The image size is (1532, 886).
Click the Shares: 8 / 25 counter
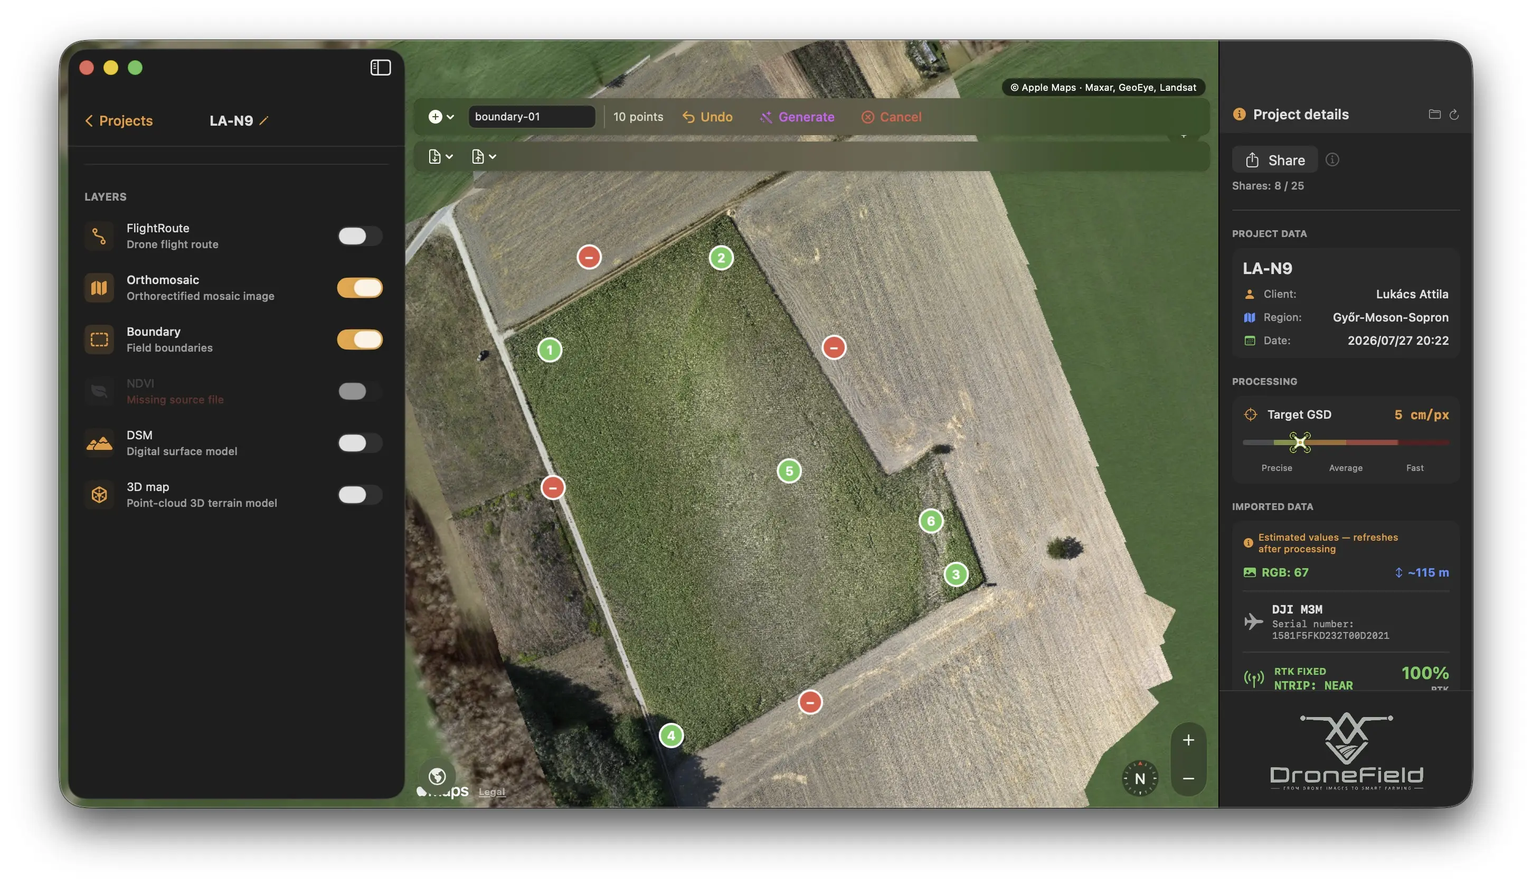click(1268, 185)
